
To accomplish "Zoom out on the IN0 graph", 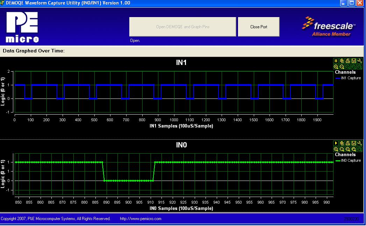I will [x=342, y=149].
